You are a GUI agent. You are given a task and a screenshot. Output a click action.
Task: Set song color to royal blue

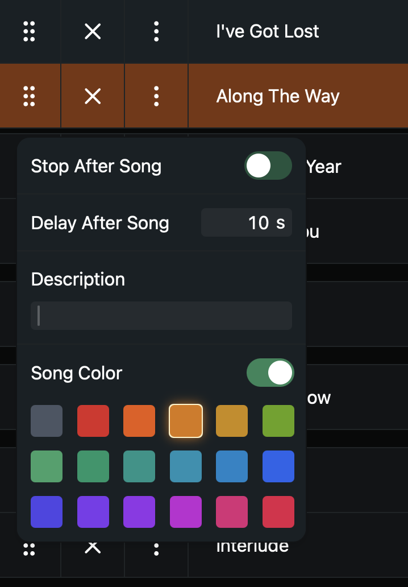coord(278,466)
